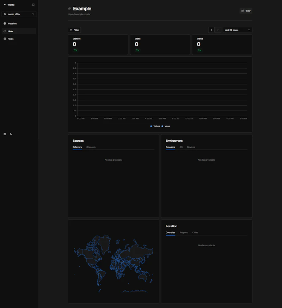
Task: Click the Location heading
Action: (x=171, y=226)
